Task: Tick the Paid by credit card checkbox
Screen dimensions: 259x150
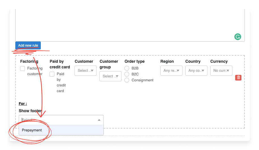Action: coord(52,74)
